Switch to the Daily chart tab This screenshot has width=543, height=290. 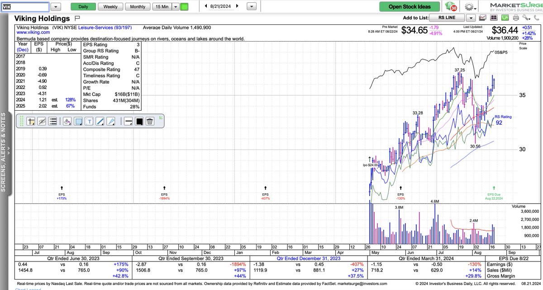[x=83, y=7]
